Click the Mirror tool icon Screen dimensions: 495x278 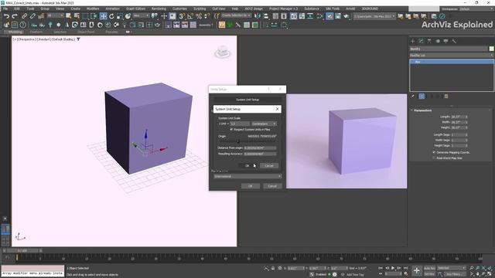(x=258, y=16)
